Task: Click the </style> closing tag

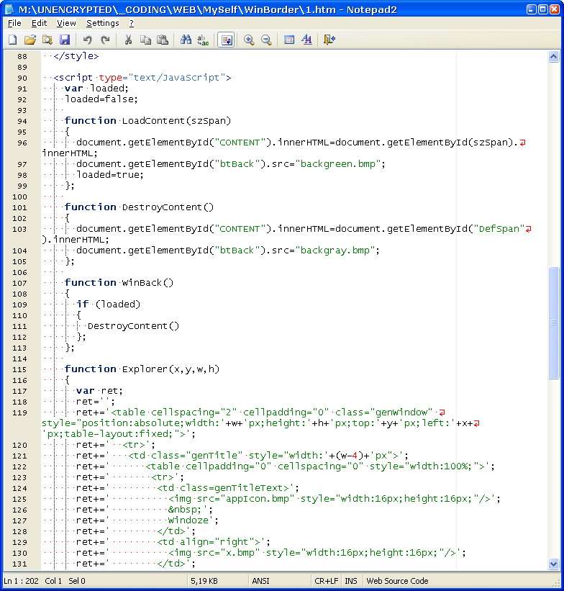Action: 76,56
